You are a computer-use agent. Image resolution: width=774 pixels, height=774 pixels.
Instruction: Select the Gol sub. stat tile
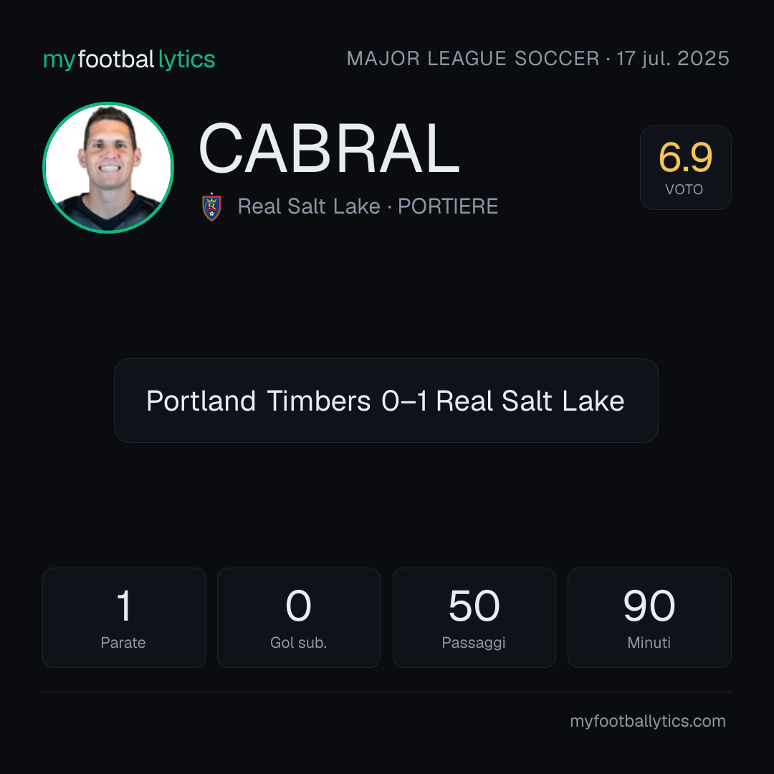click(299, 618)
